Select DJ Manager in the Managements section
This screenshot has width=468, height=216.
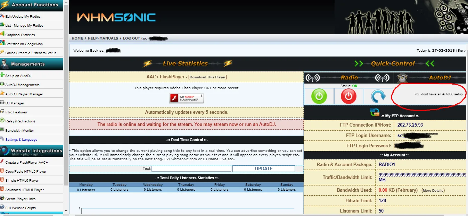click(15, 103)
